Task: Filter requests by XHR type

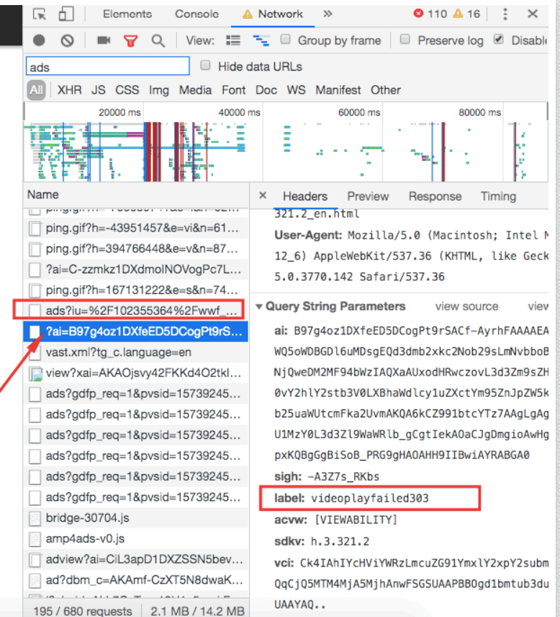Action: pos(70,90)
